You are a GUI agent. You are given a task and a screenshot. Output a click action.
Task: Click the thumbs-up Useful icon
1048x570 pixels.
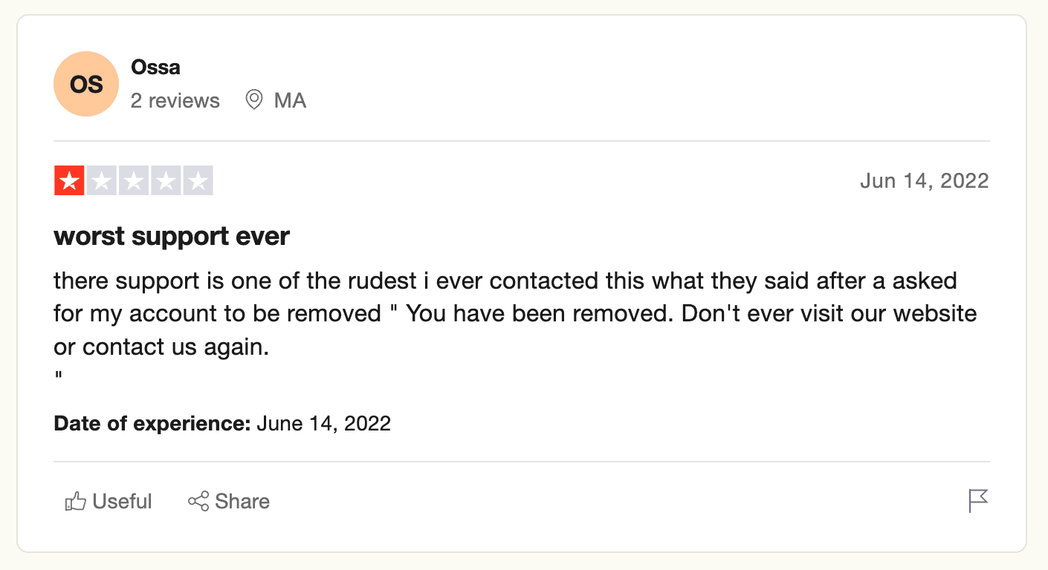(x=76, y=502)
